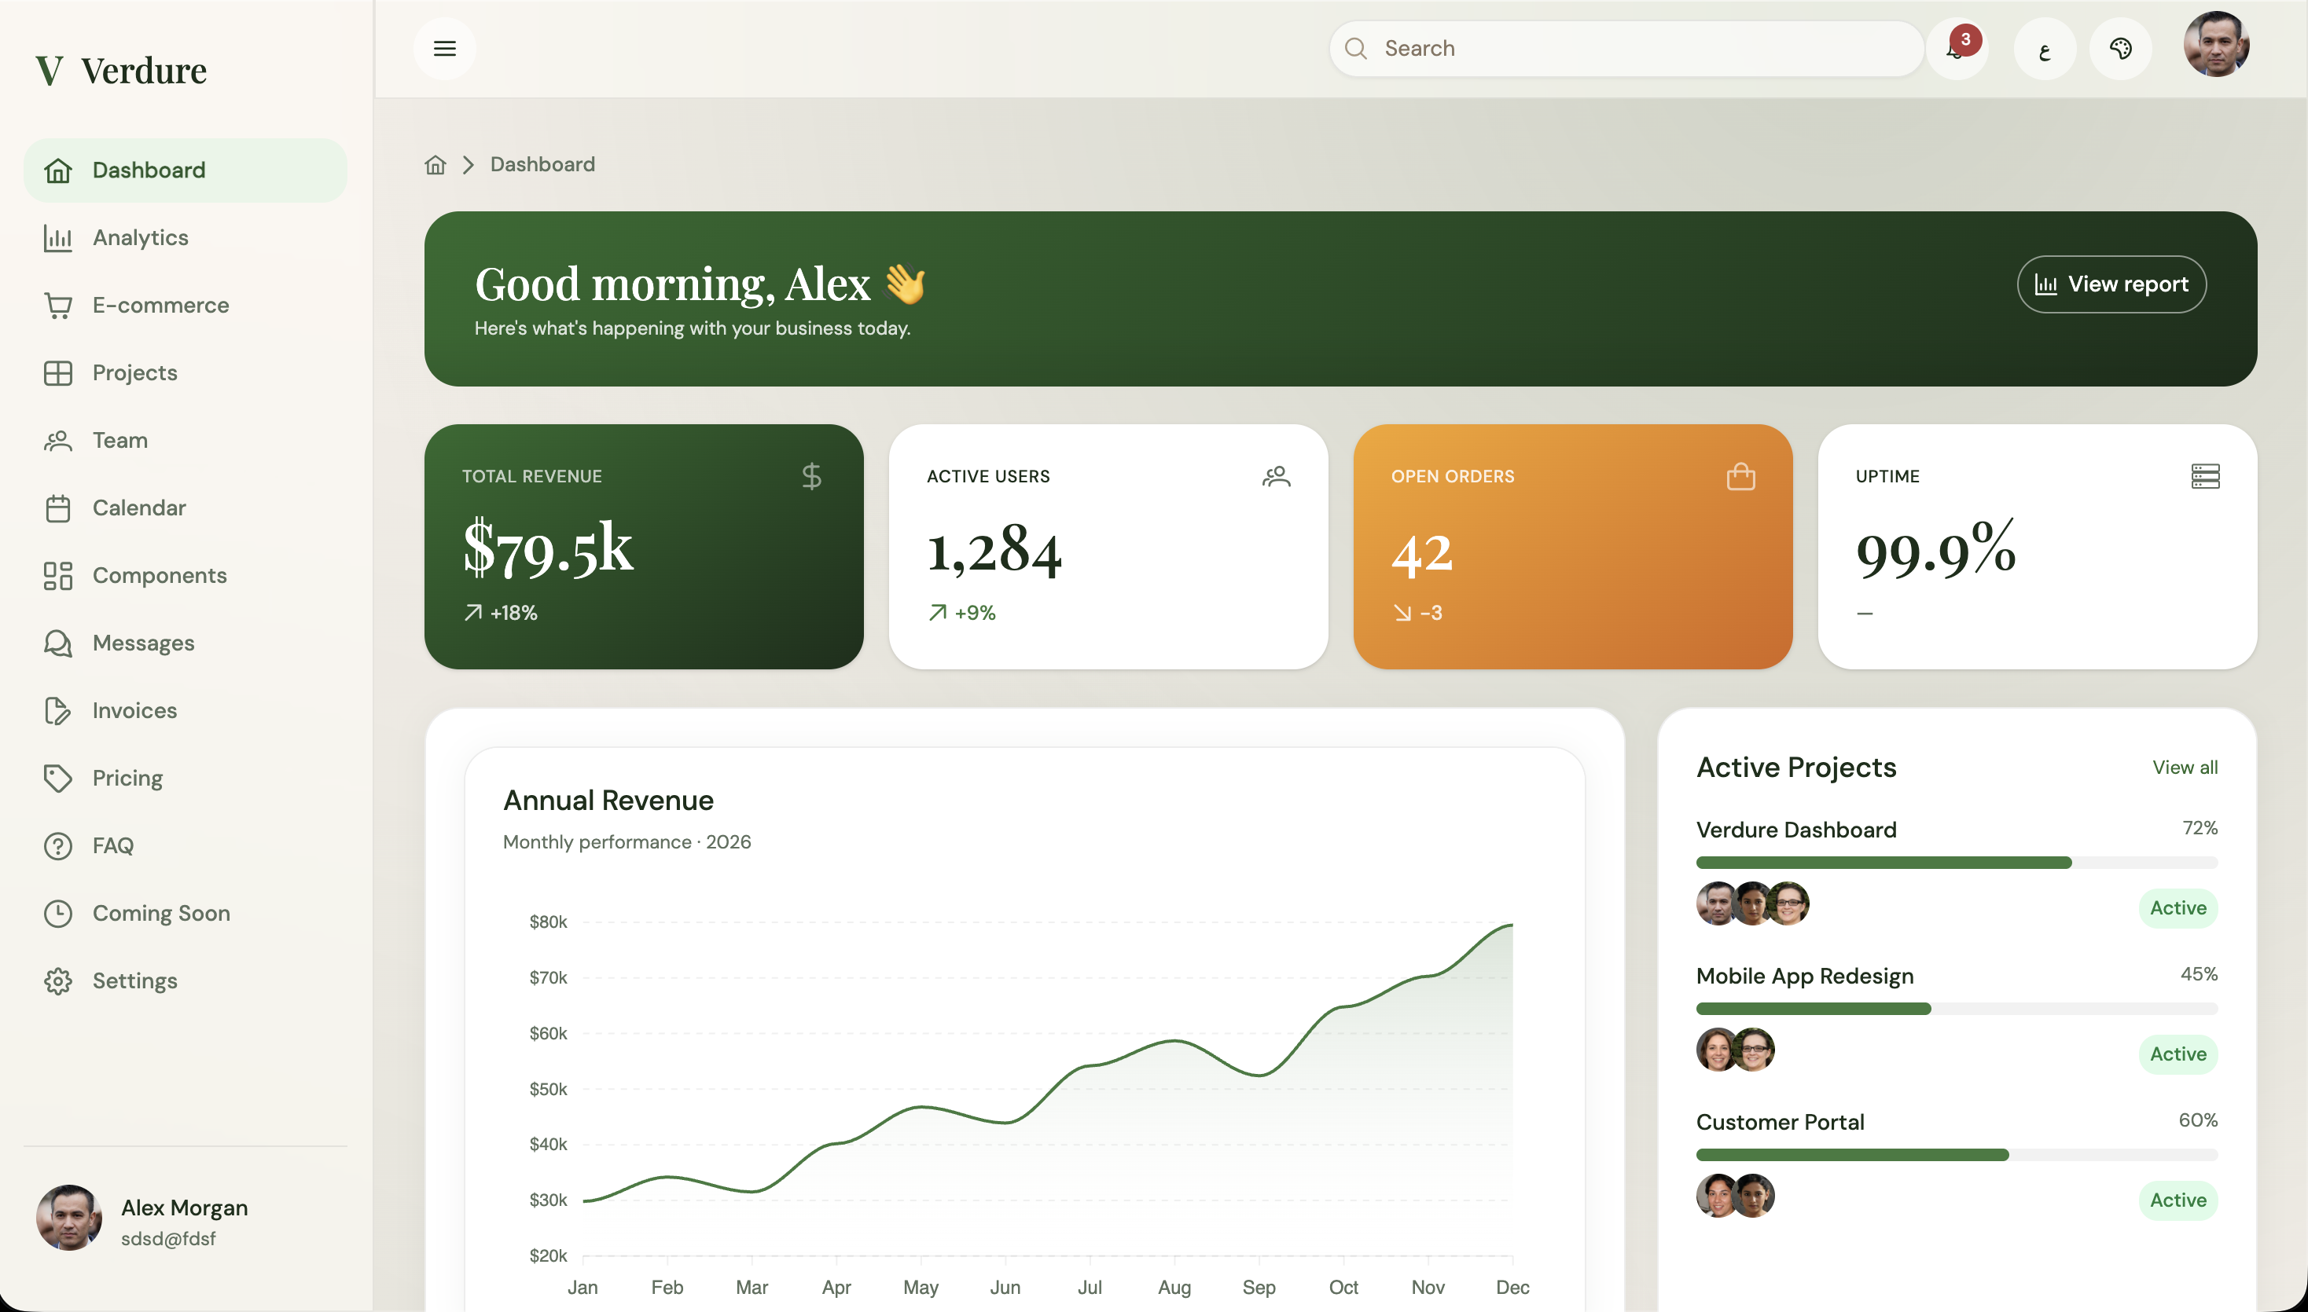The image size is (2308, 1312).
Task: Click the $80k label on chart axis
Action: tap(548, 922)
